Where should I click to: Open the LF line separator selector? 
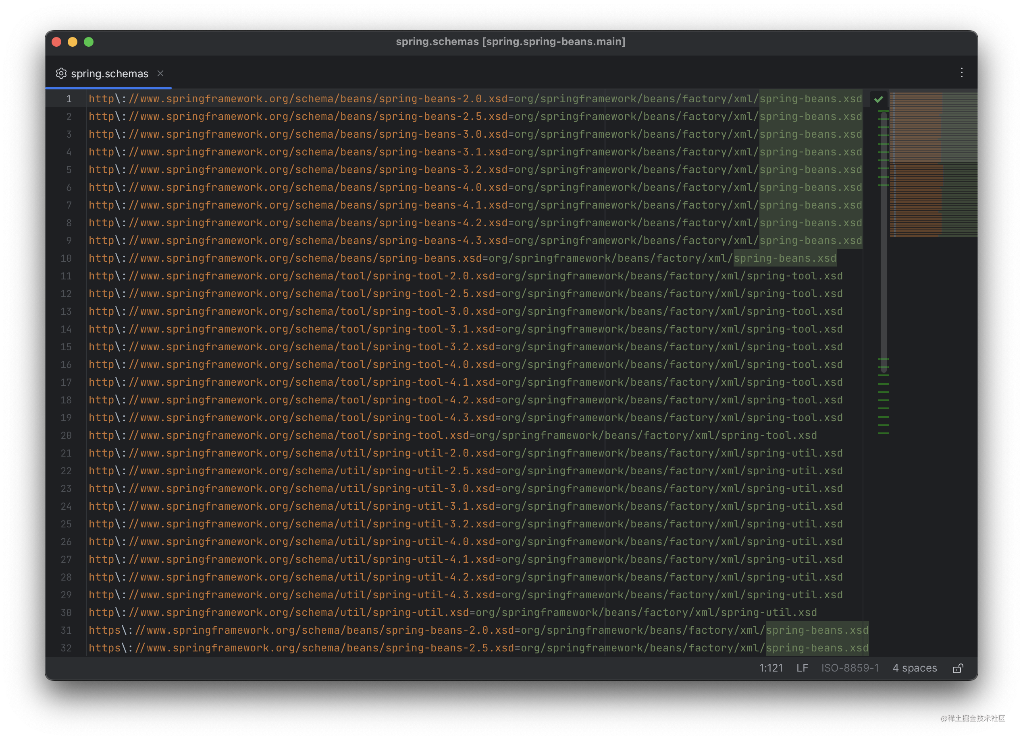click(803, 668)
